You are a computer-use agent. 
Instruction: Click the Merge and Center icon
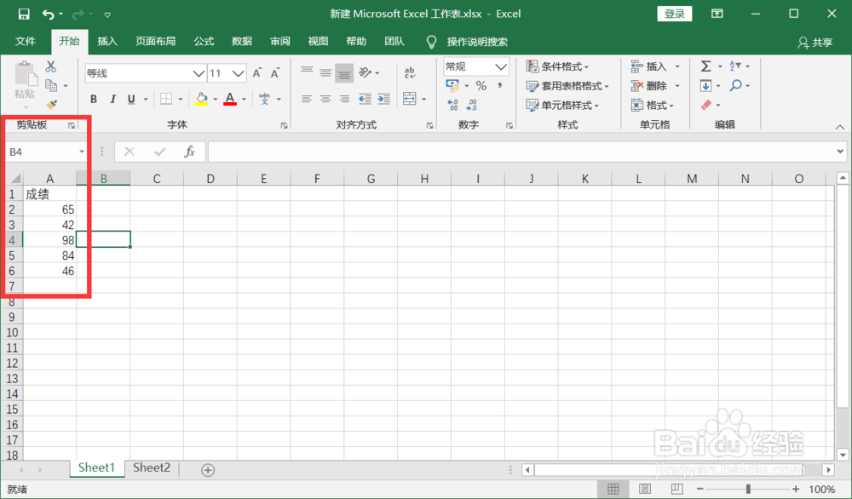tap(410, 99)
